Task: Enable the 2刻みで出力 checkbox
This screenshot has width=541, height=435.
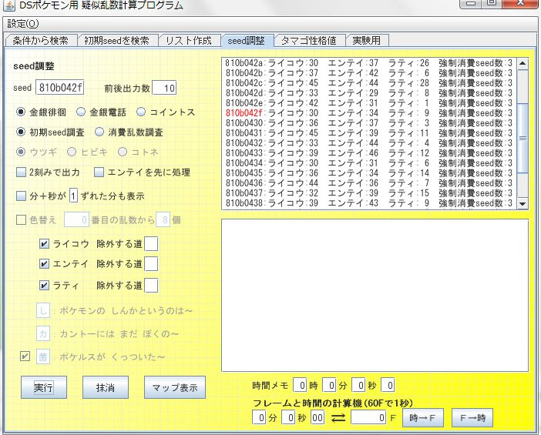Action: pyautogui.click(x=49, y=172)
